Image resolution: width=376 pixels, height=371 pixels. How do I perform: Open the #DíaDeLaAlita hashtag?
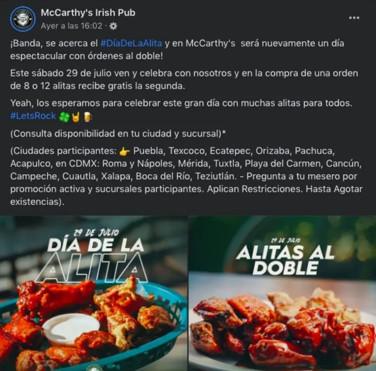coord(131,44)
